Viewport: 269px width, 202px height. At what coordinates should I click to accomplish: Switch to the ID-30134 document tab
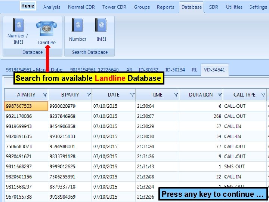pos(175,70)
